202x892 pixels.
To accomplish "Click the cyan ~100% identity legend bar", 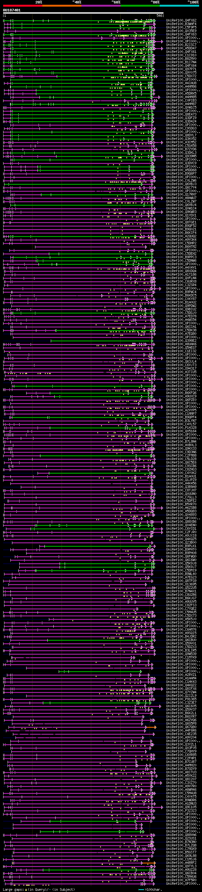I will [179, 6].
